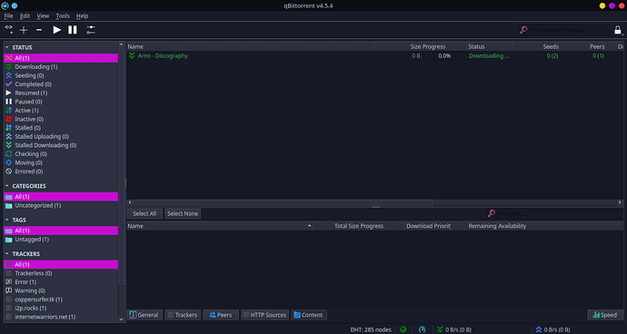The image size is (627, 334).
Task: Open the Peers tab
Action: pos(221,315)
